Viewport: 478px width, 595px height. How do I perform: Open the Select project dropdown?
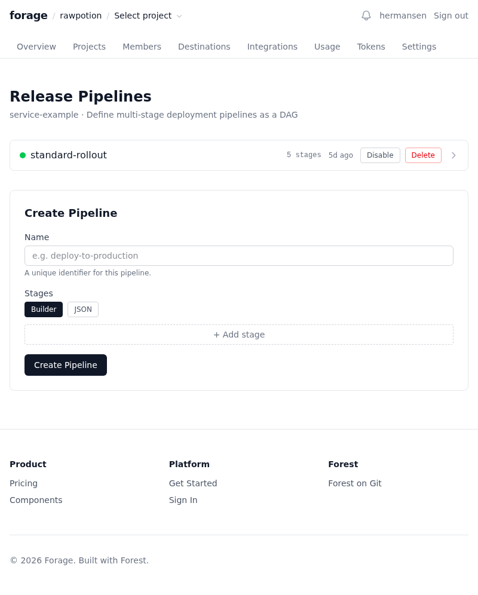(x=148, y=16)
